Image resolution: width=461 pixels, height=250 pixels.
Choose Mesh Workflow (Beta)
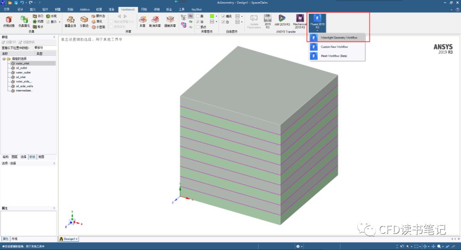pos(337,56)
